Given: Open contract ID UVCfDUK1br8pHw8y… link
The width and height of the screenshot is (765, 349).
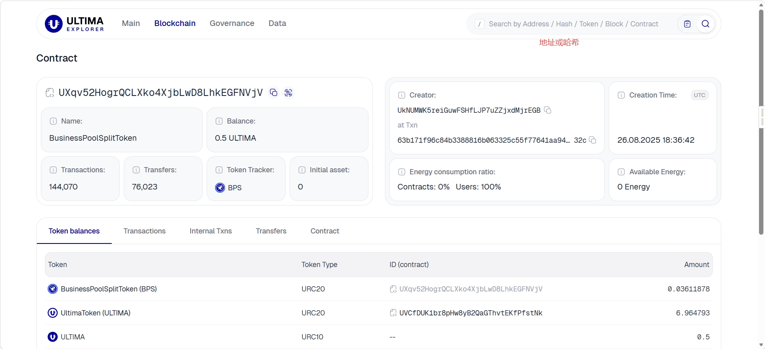Looking at the screenshot, I should coord(471,313).
